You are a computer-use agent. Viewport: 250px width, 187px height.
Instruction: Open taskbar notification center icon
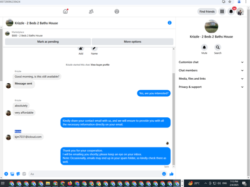[244, 183]
